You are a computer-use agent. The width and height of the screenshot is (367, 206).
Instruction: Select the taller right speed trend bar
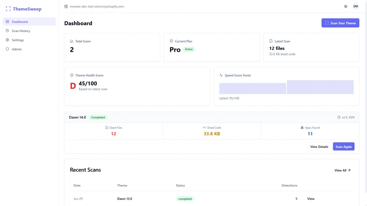pos(320,87)
